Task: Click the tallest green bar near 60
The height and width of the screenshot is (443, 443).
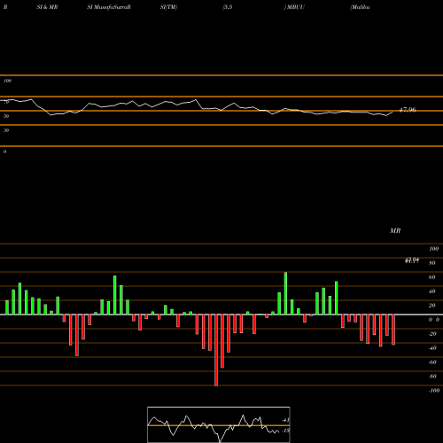Action: (285, 293)
